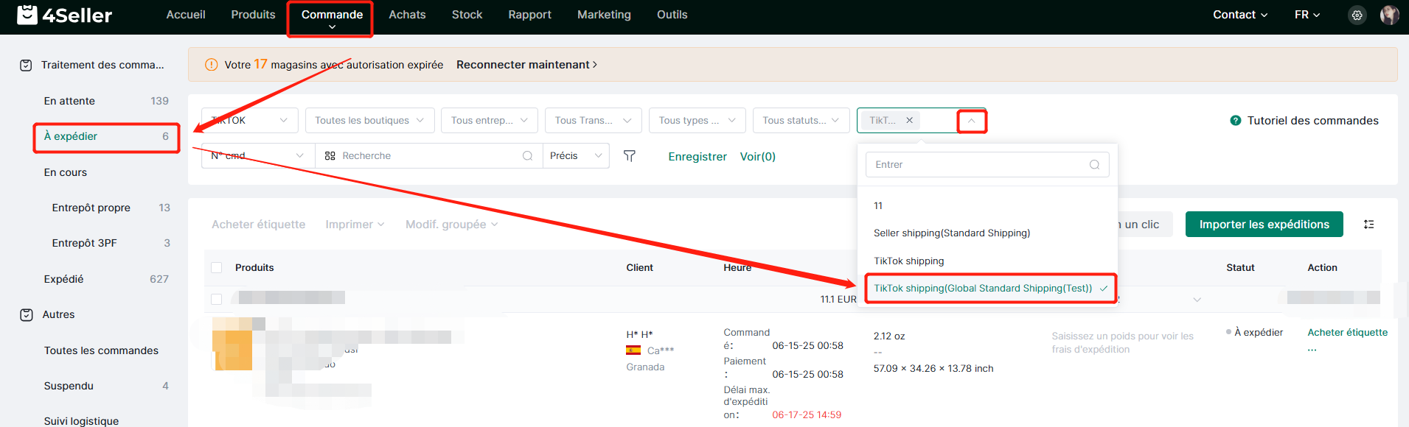Open the Tous statuts dropdown
Viewport: 1409px width, 427px height.
tap(801, 121)
